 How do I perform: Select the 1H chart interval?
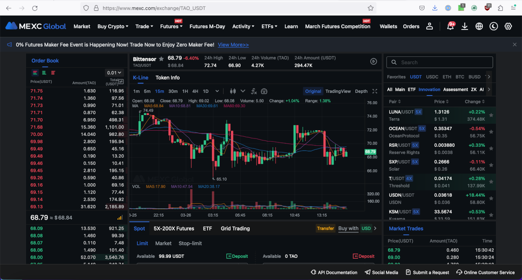pos(185,91)
